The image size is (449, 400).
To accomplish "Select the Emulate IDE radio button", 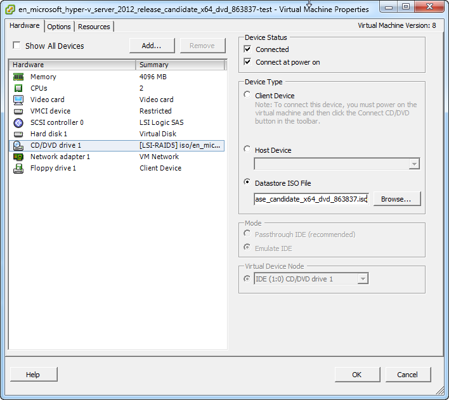I will coord(247,247).
